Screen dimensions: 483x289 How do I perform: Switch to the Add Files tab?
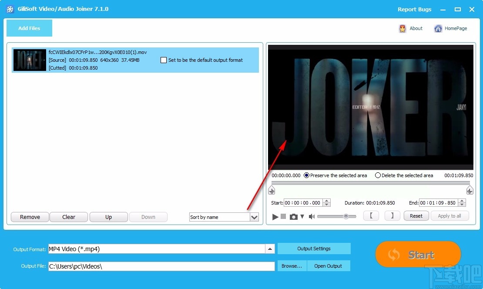[29, 28]
